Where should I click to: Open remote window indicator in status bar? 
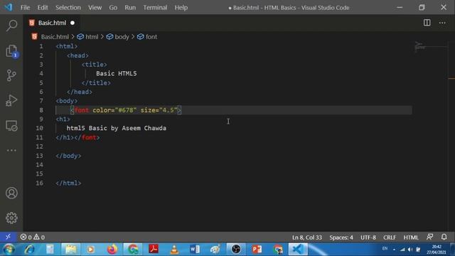click(8, 237)
